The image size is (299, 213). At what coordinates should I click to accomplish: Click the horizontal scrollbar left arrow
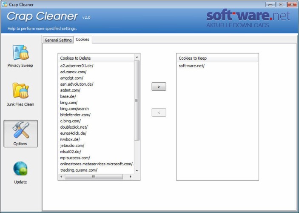click(61, 177)
